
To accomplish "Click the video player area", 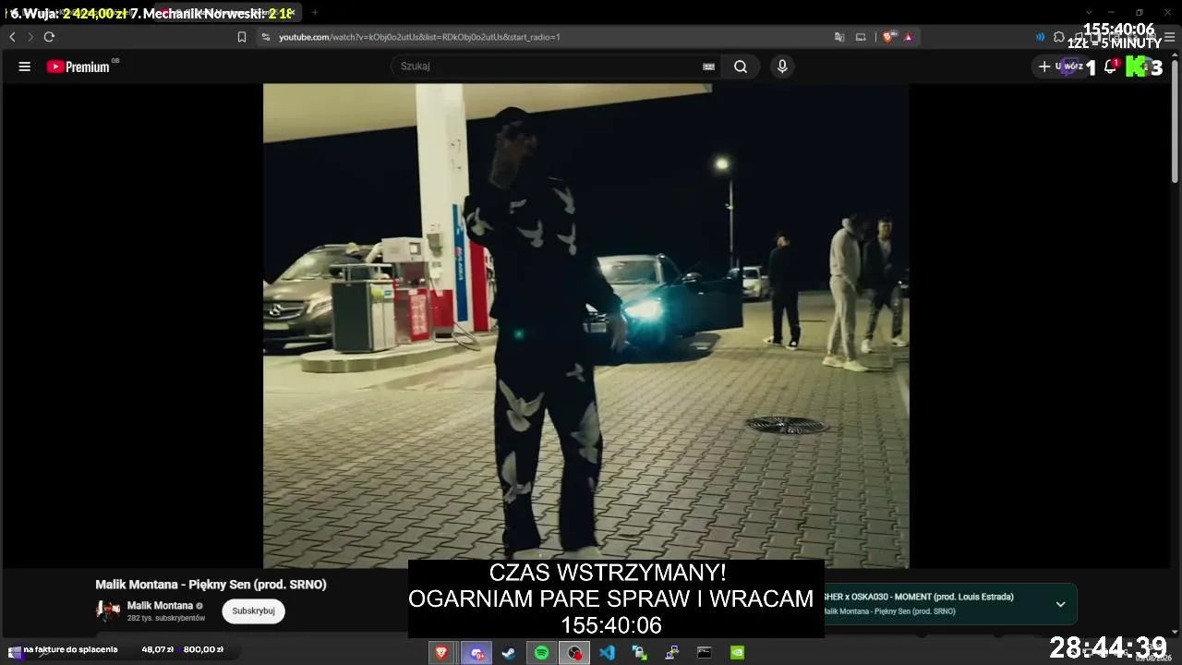I will pos(585,325).
